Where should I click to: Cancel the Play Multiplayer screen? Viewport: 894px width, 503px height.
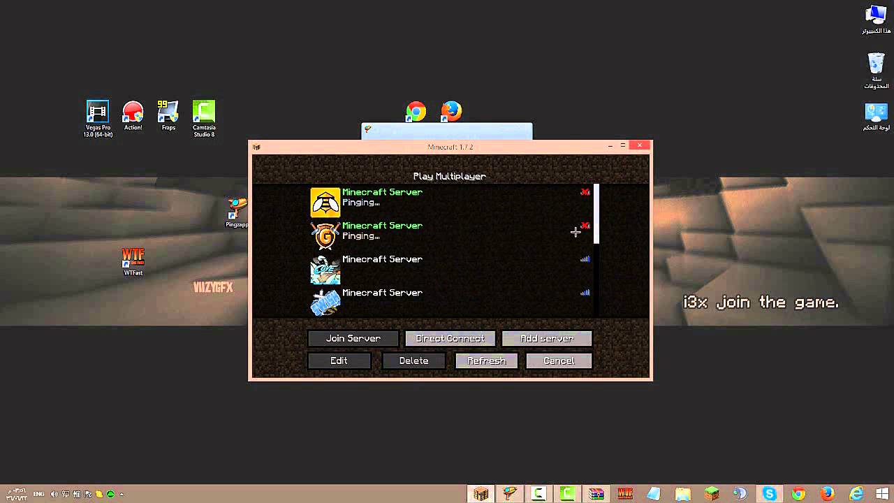[x=559, y=360]
